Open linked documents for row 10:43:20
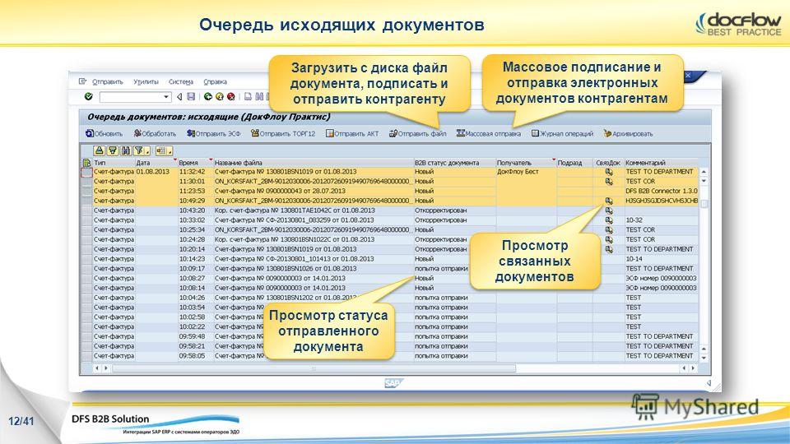 click(609, 210)
